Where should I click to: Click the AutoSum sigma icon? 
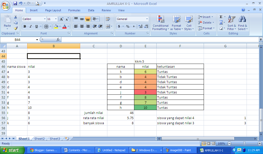click(x=221, y=17)
